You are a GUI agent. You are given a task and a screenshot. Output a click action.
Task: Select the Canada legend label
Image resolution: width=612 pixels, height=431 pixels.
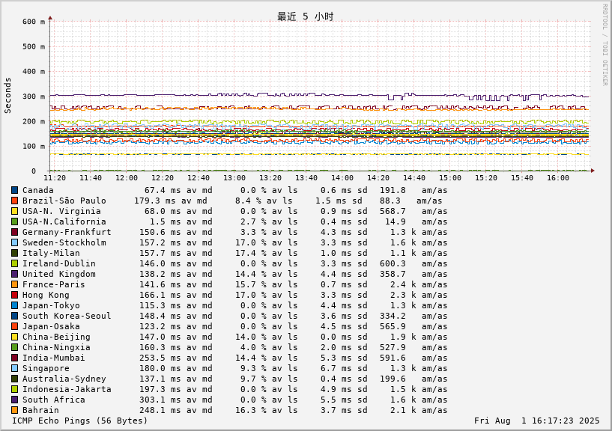click(x=38, y=190)
